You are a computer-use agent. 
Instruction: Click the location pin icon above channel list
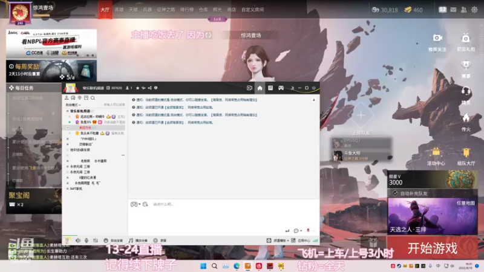(x=80, y=98)
